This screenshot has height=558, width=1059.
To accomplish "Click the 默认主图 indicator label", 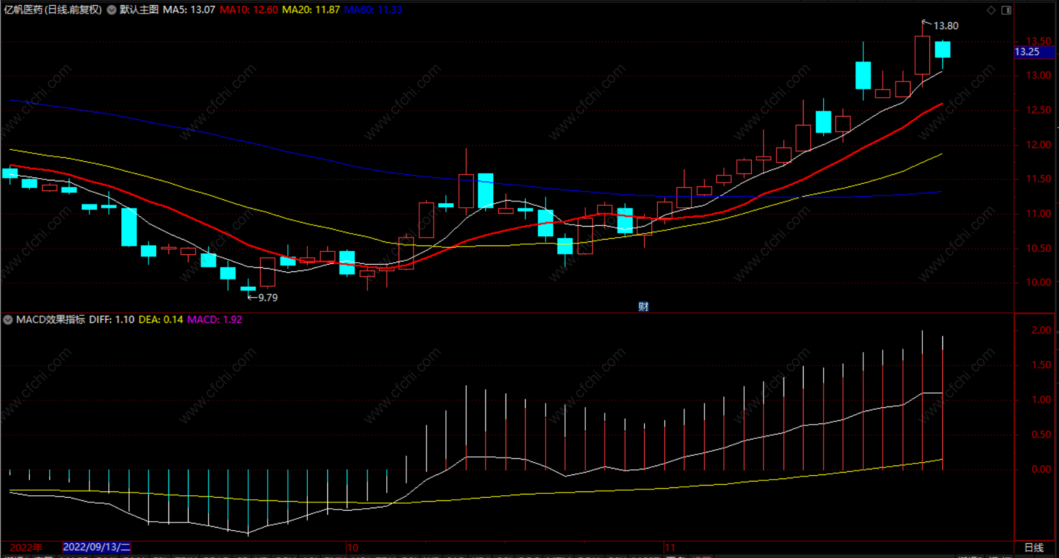I will tap(139, 10).
